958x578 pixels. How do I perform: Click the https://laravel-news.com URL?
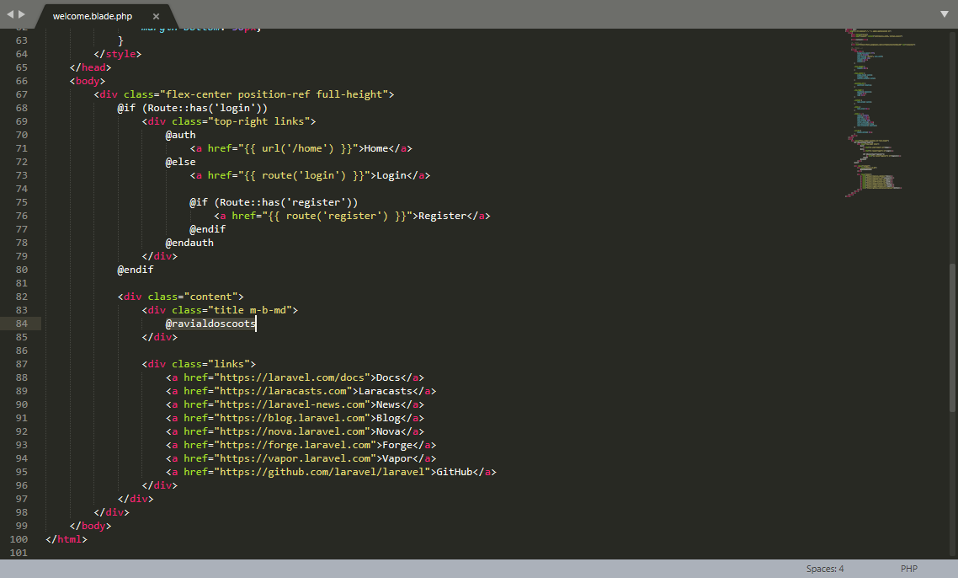pyautogui.click(x=292, y=404)
